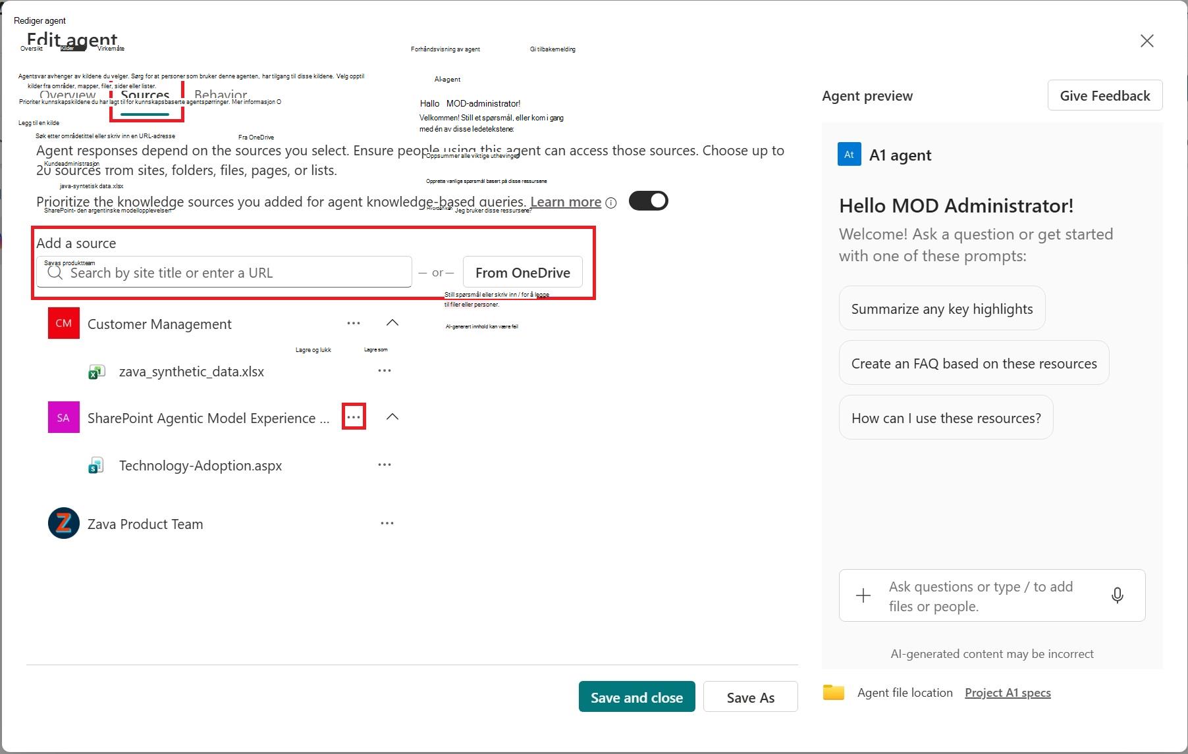Screen dimensions: 1188x754
Task: Click the From OneDrive button
Action: [523, 272]
